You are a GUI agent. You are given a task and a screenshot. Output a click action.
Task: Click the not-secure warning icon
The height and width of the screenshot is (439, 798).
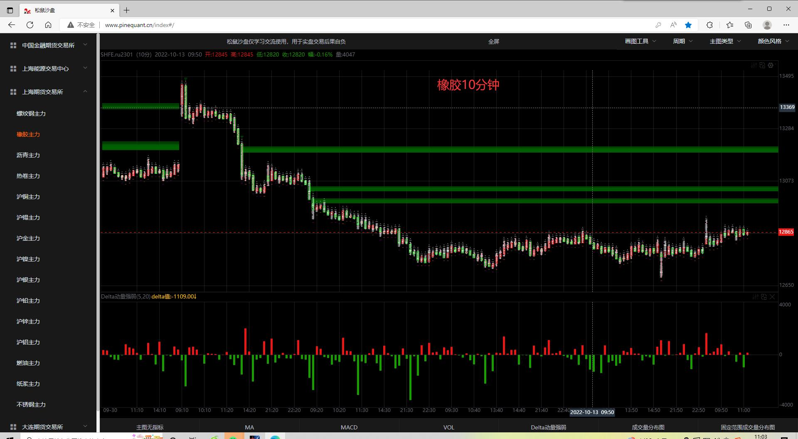coord(71,25)
